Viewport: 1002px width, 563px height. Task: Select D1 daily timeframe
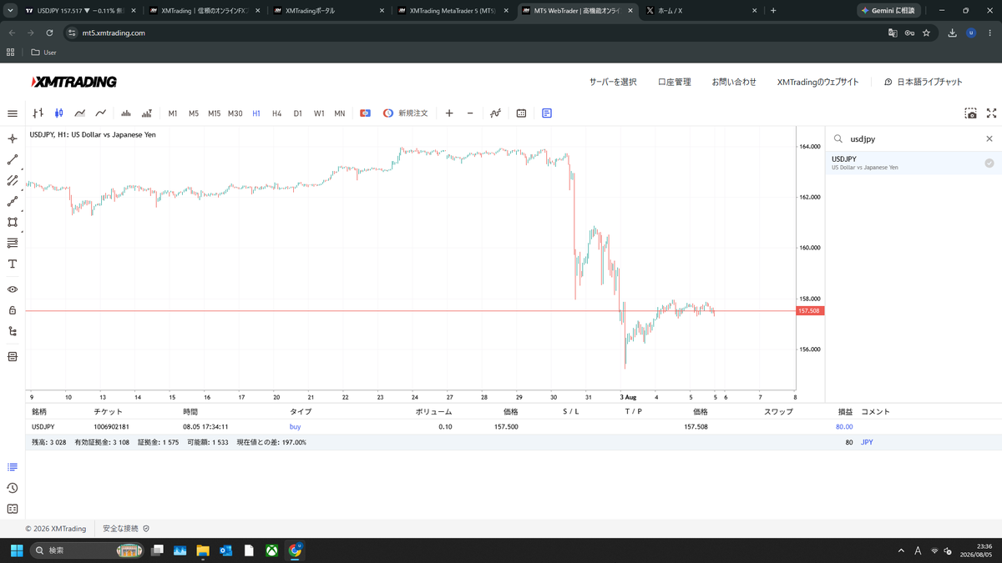[x=298, y=113]
